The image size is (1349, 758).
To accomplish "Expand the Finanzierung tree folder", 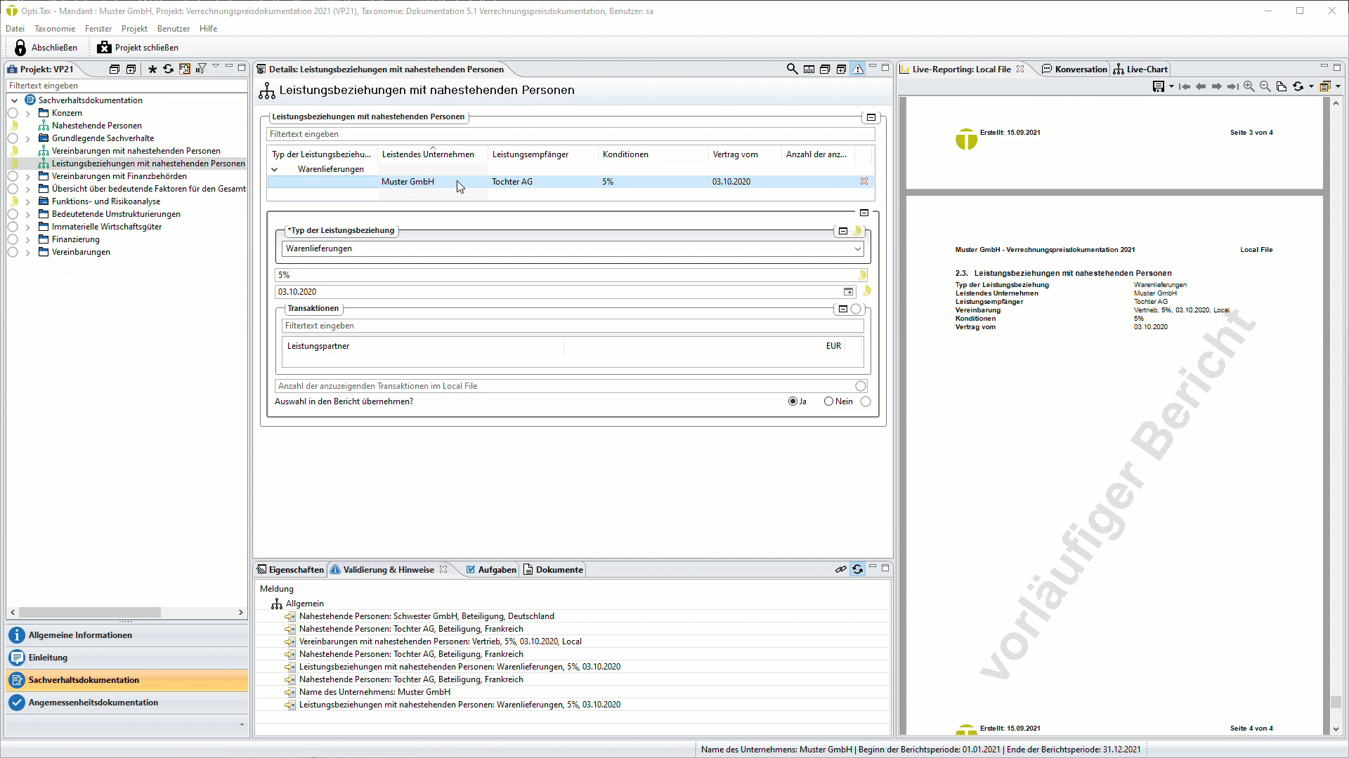I will click(x=28, y=239).
